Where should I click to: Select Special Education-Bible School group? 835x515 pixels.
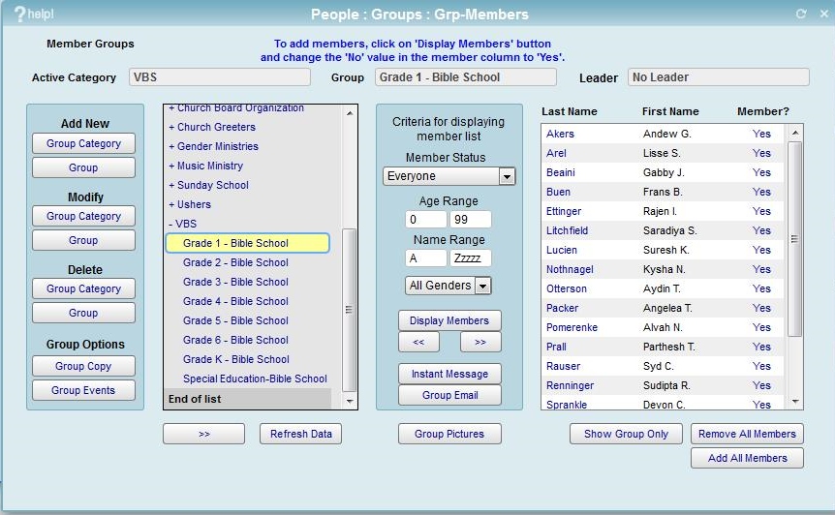(x=255, y=379)
